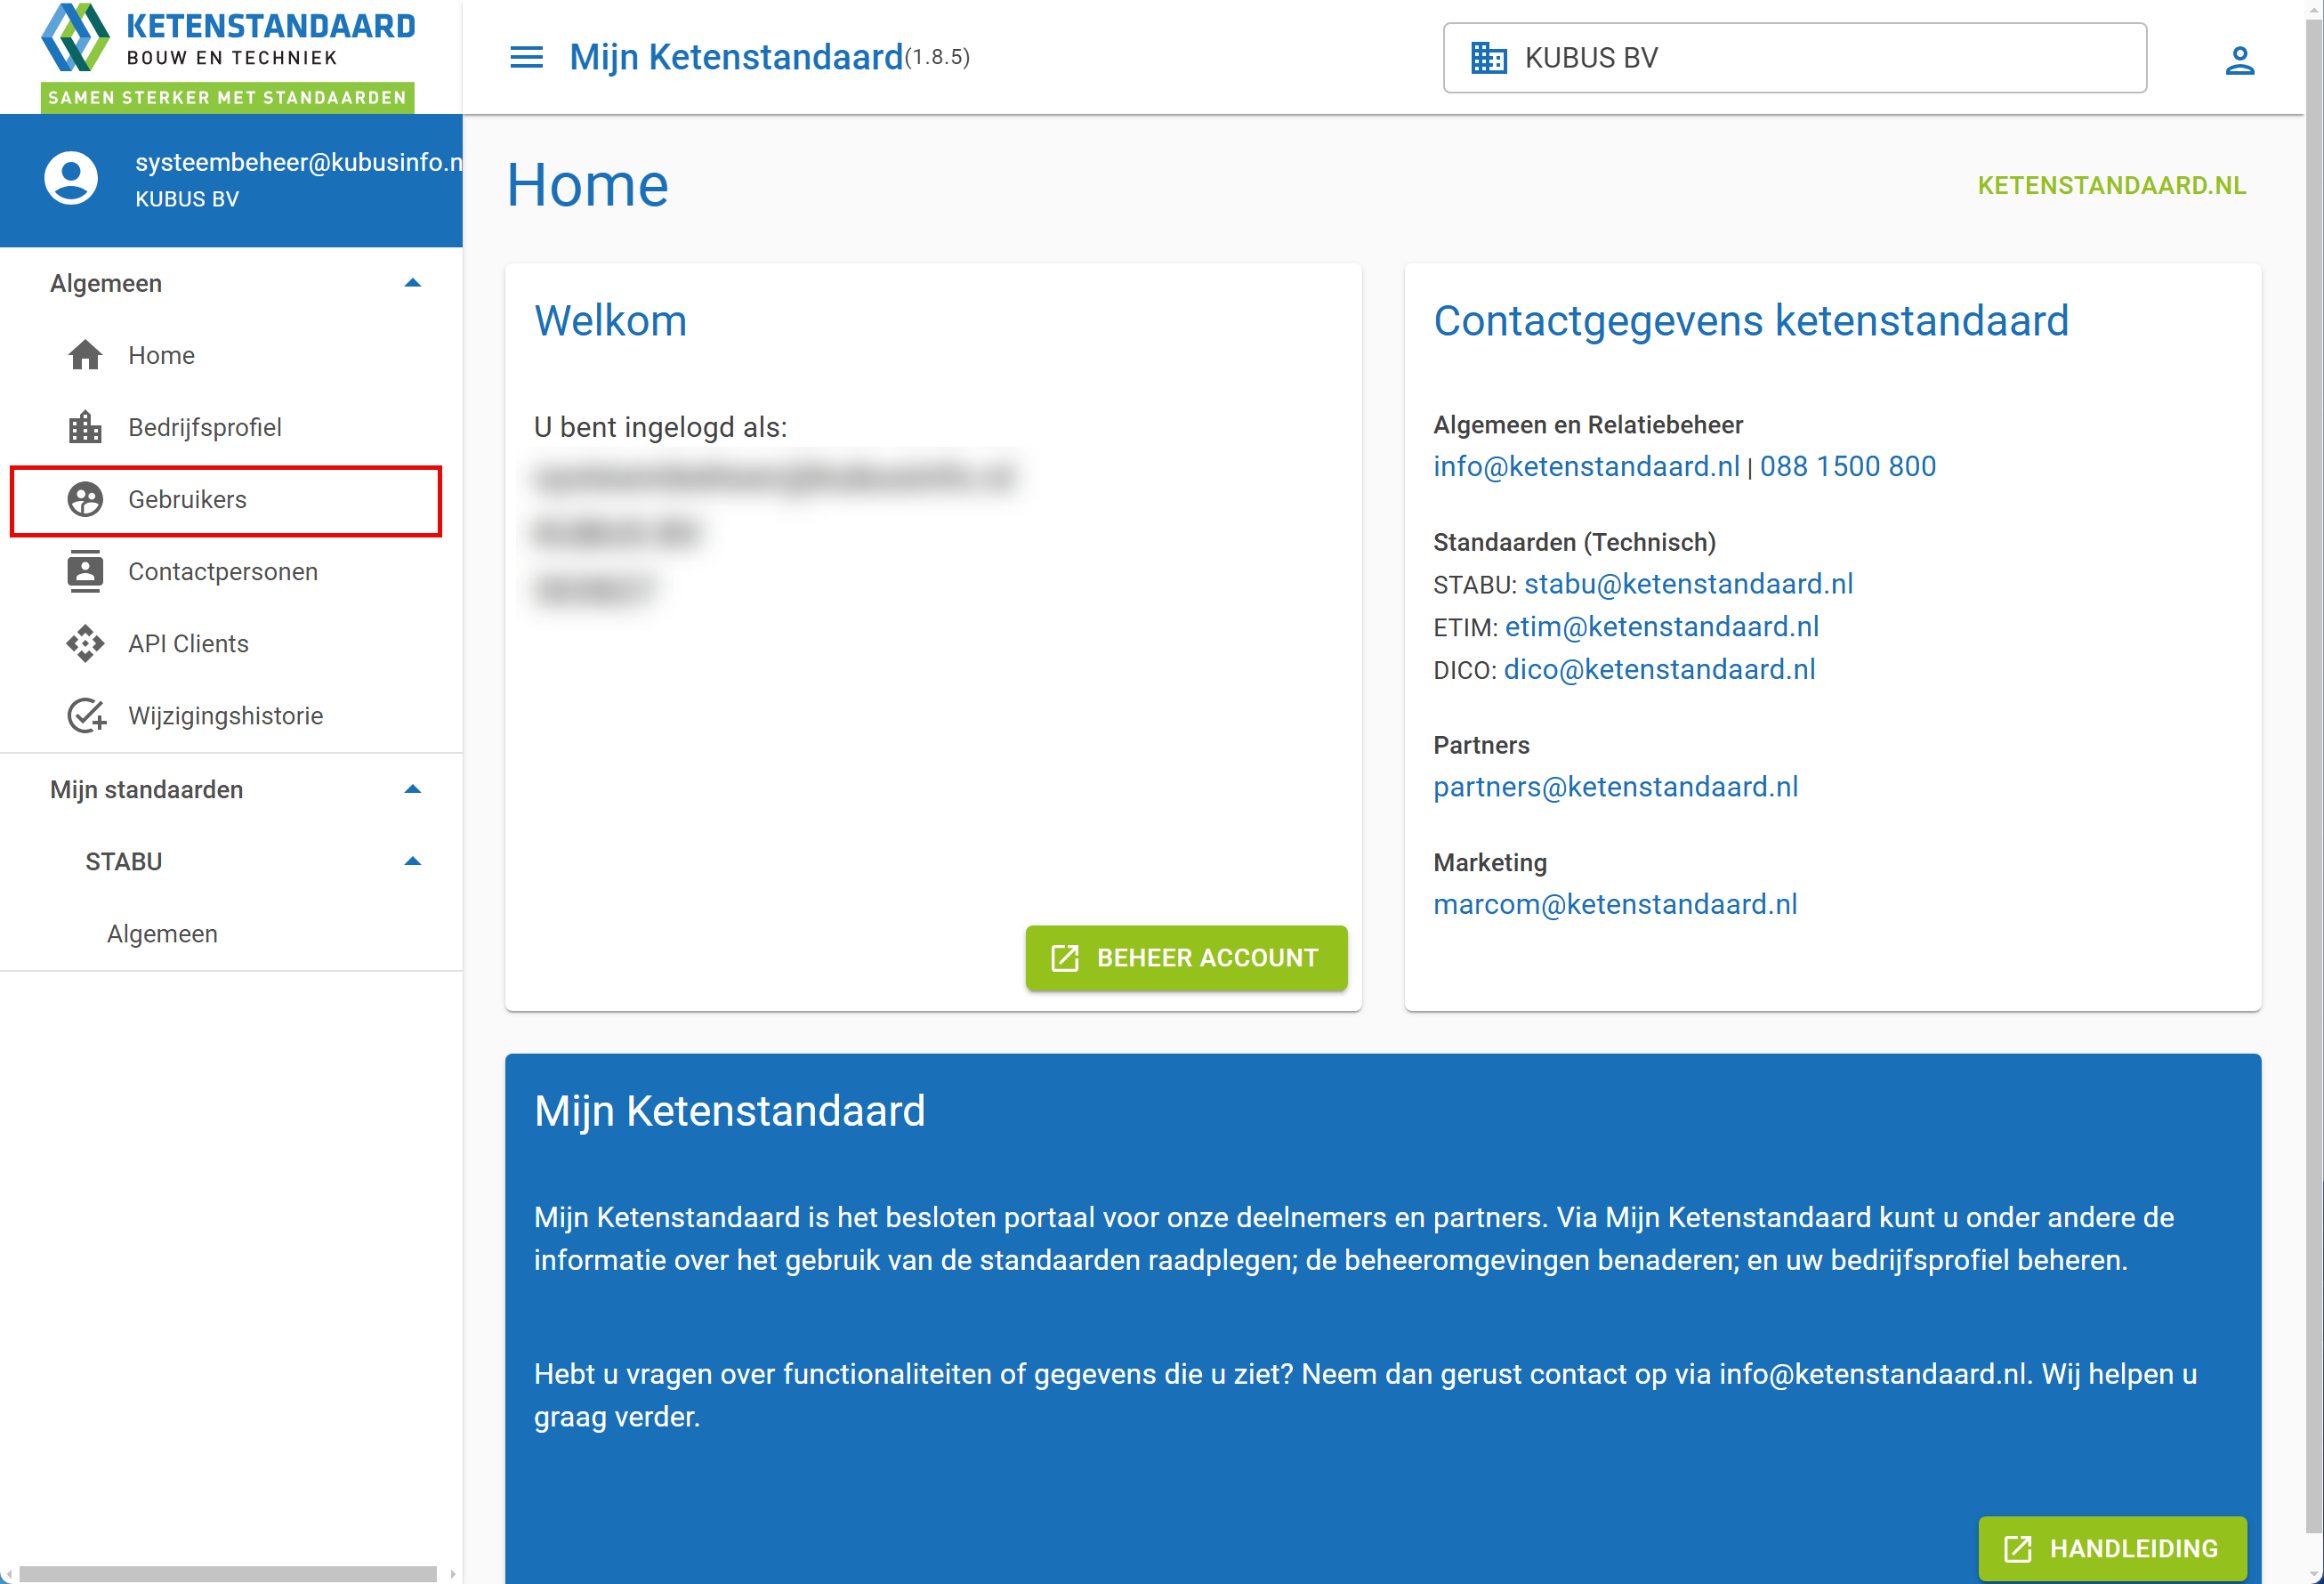Open Contactpersonen menu item

231,571
